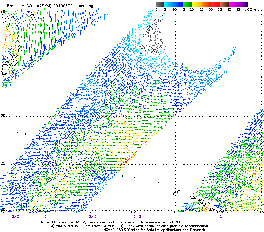
Task: Click the "0" label under the color scale
Action: (x=156, y=9)
